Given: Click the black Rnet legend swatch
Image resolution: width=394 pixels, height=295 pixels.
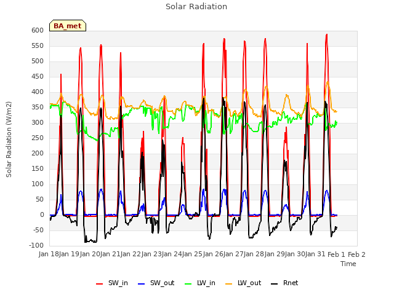Looking at the screenshot, I should pyautogui.click(x=275, y=284).
